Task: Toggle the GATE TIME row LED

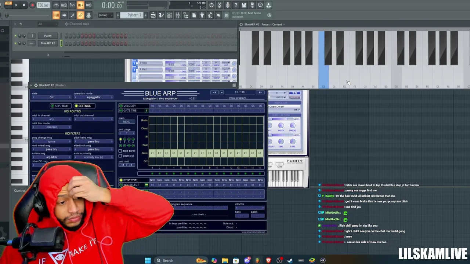Action: pos(121,110)
